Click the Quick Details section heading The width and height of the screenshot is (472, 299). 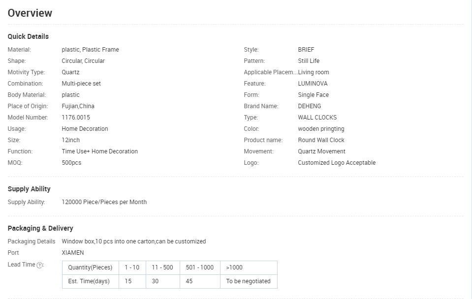click(28, 36)
